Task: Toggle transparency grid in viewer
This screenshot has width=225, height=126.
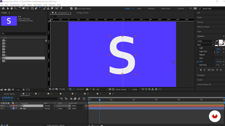Action: point(113,89)
